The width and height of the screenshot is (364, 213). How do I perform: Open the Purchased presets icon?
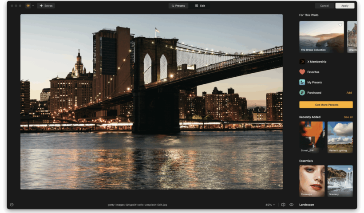click(x=302, y=93)
